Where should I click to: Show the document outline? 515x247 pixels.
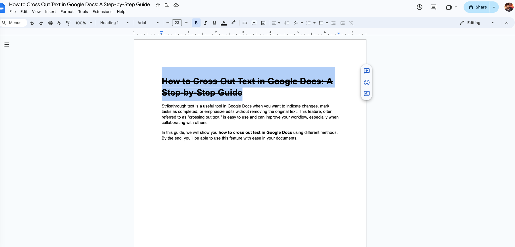(x=6, y=45)
